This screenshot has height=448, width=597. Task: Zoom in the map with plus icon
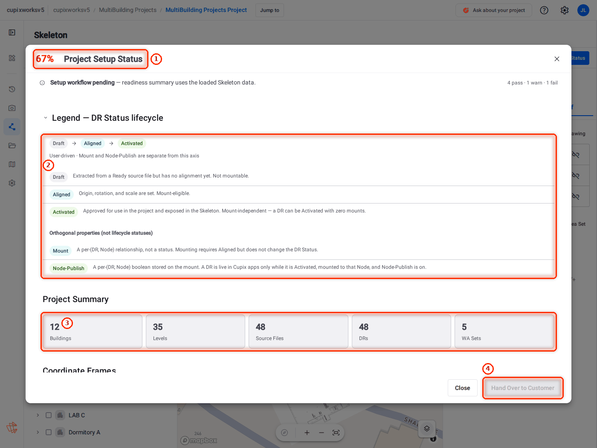click(307, 433)
